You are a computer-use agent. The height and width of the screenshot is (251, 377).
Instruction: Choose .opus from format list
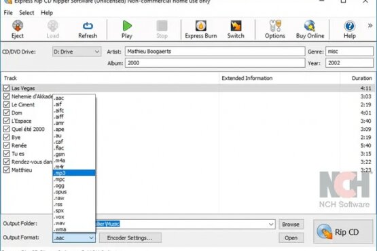tap(74, 192)
